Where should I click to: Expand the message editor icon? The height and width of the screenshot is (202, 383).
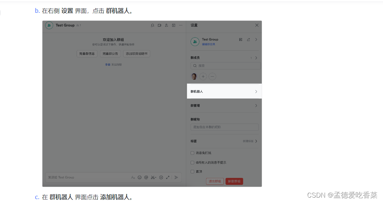click(x=168, y=178)
